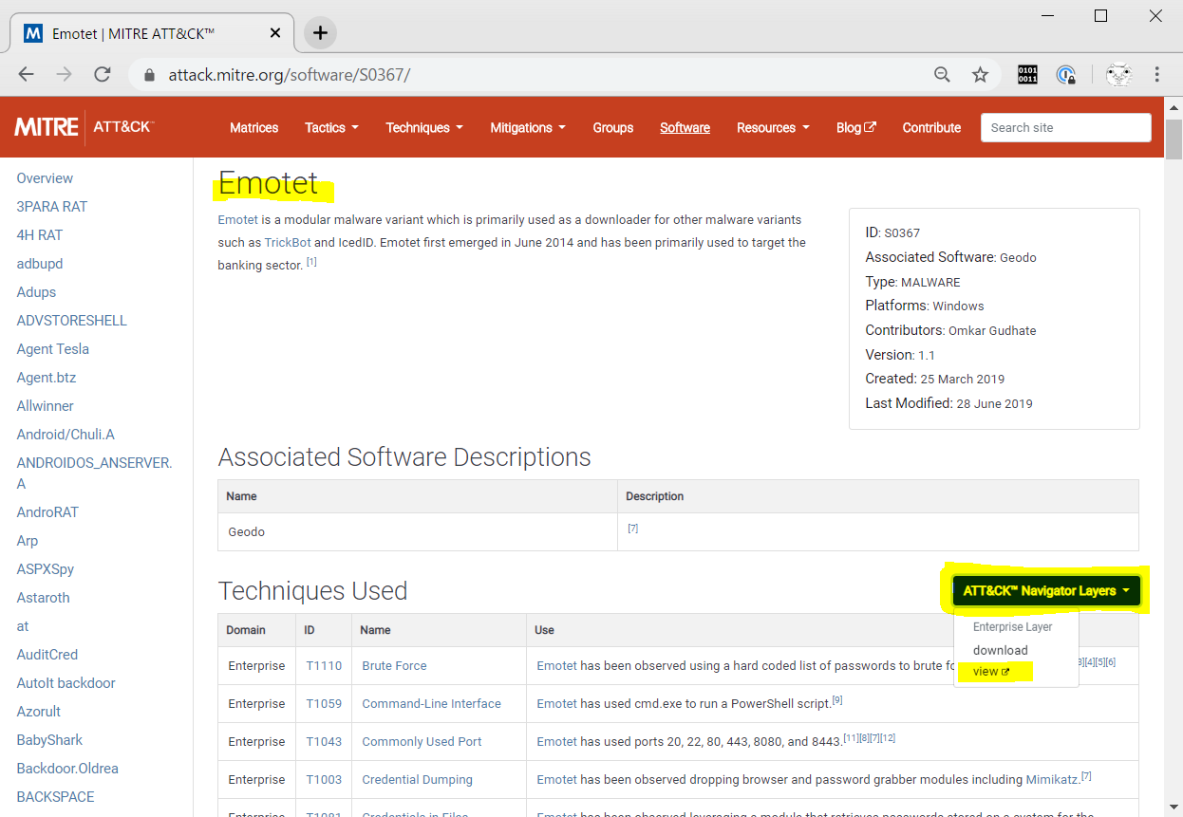Expand the Resources dropdown menu

click(774, 127)
